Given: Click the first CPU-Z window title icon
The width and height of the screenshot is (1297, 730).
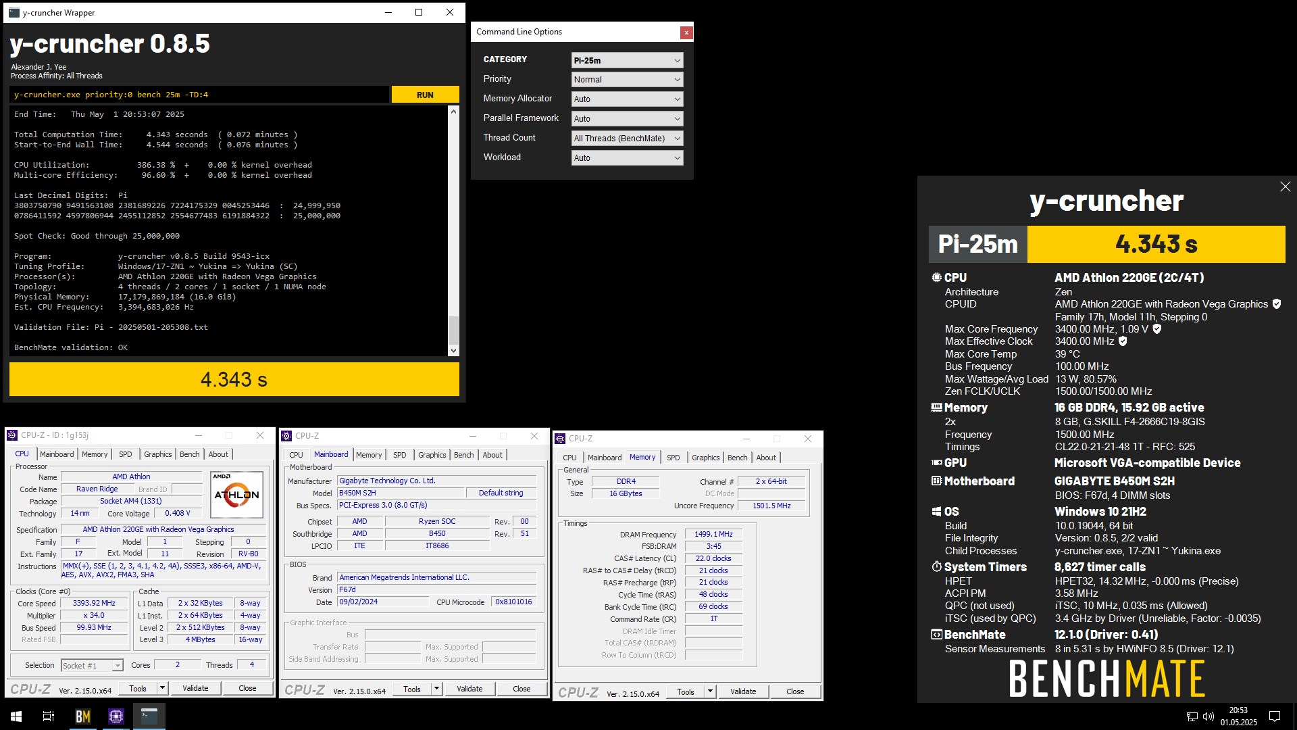Looking at the screenshot, I should [x=12, y=435].
